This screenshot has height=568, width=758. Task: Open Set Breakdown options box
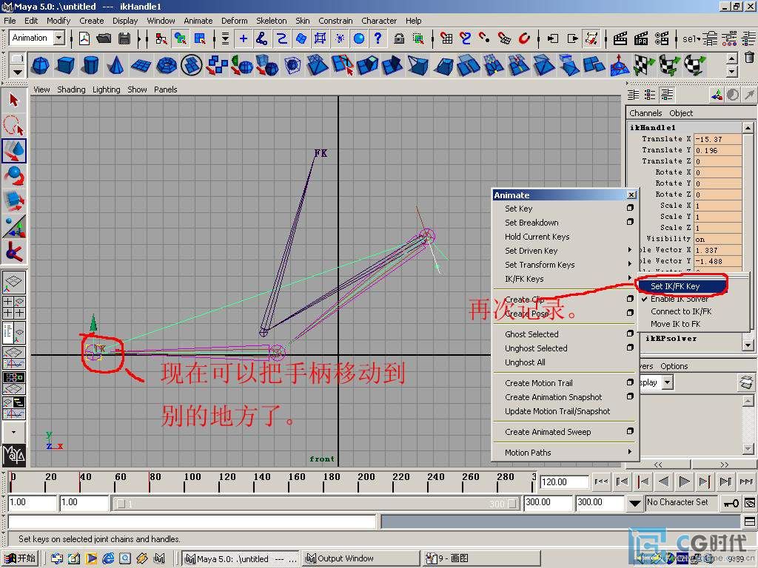pos(629,222)
